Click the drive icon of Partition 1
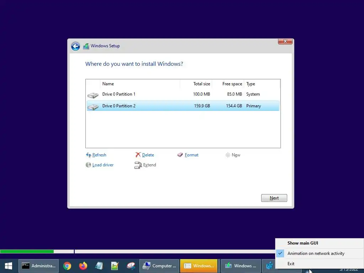The image size is (364, 273). click(x=93, y=95)
